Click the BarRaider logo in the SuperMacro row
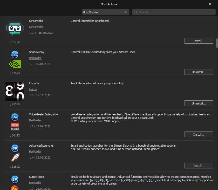This screenshot has height=190, width=218. coord(15,179)
